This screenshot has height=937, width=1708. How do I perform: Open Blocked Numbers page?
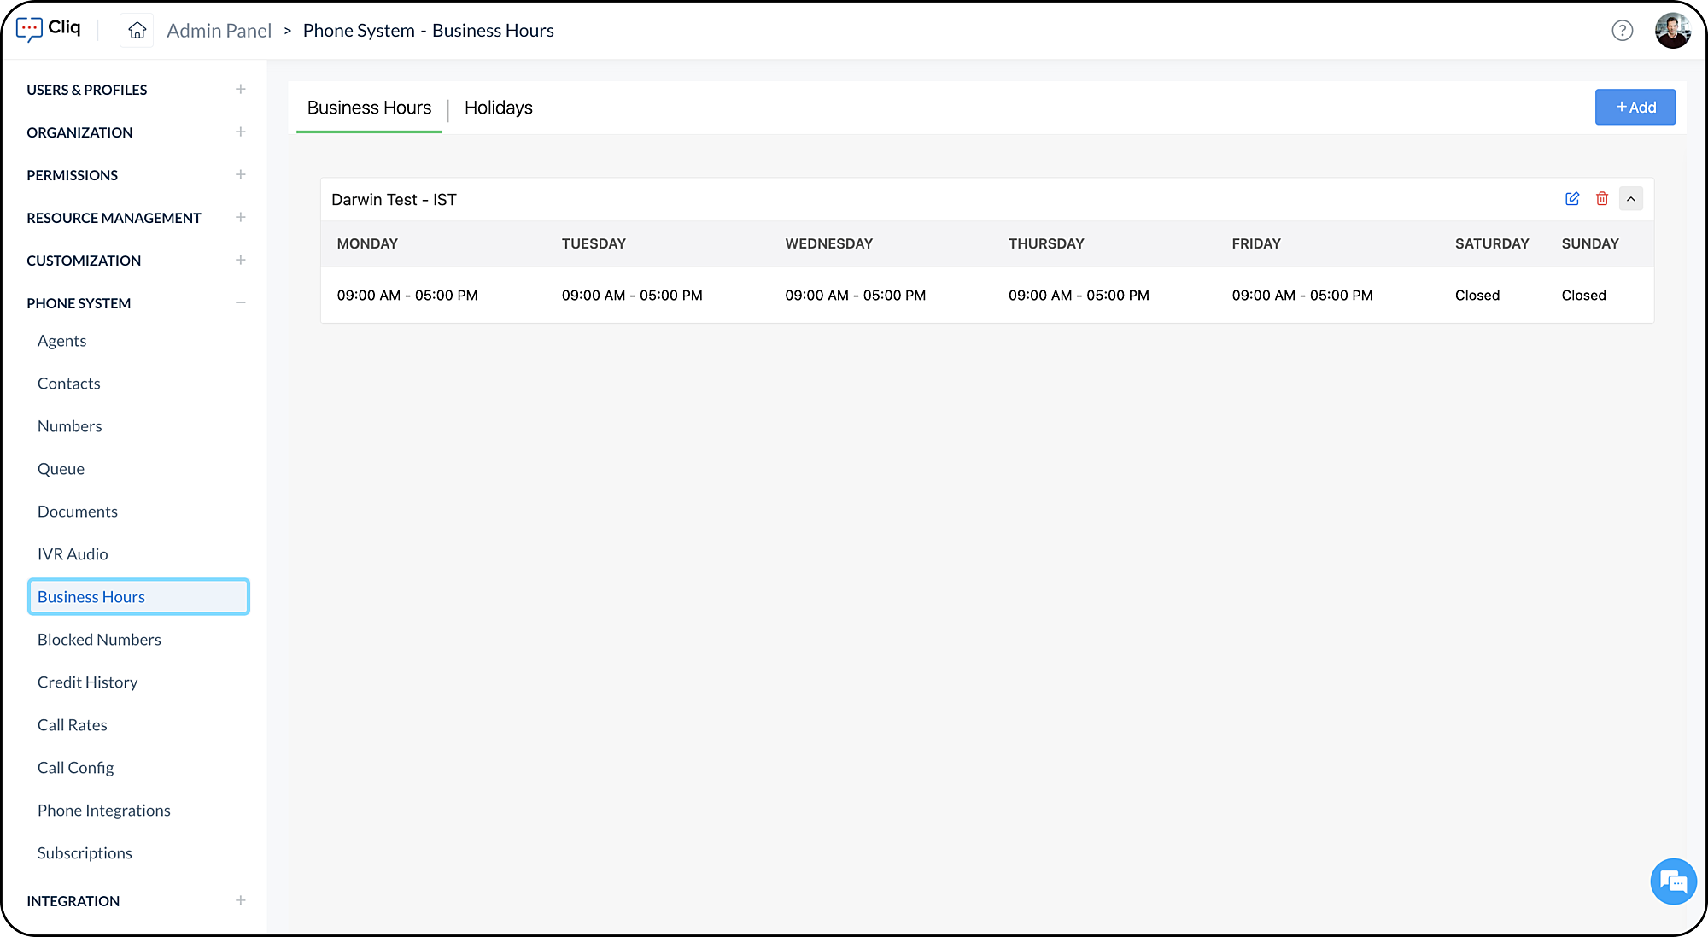pyautogui.click(x=99, y=640)
